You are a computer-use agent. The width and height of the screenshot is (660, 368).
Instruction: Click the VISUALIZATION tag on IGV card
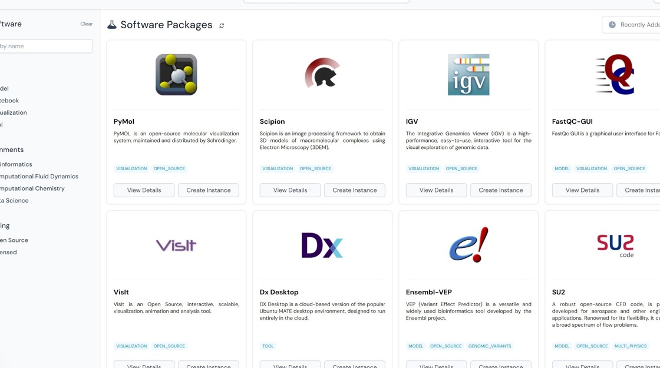point(424,168)
